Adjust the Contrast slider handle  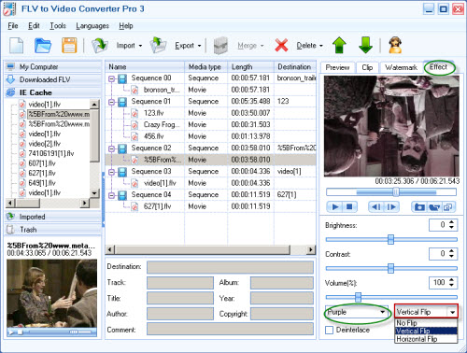pos(390,268)
